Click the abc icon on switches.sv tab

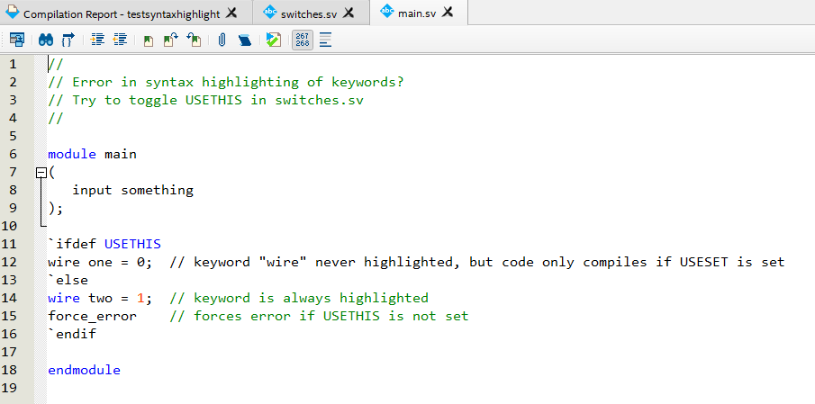coord(270,12)
